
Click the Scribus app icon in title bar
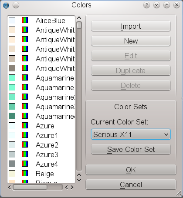(x=6, y=6)
